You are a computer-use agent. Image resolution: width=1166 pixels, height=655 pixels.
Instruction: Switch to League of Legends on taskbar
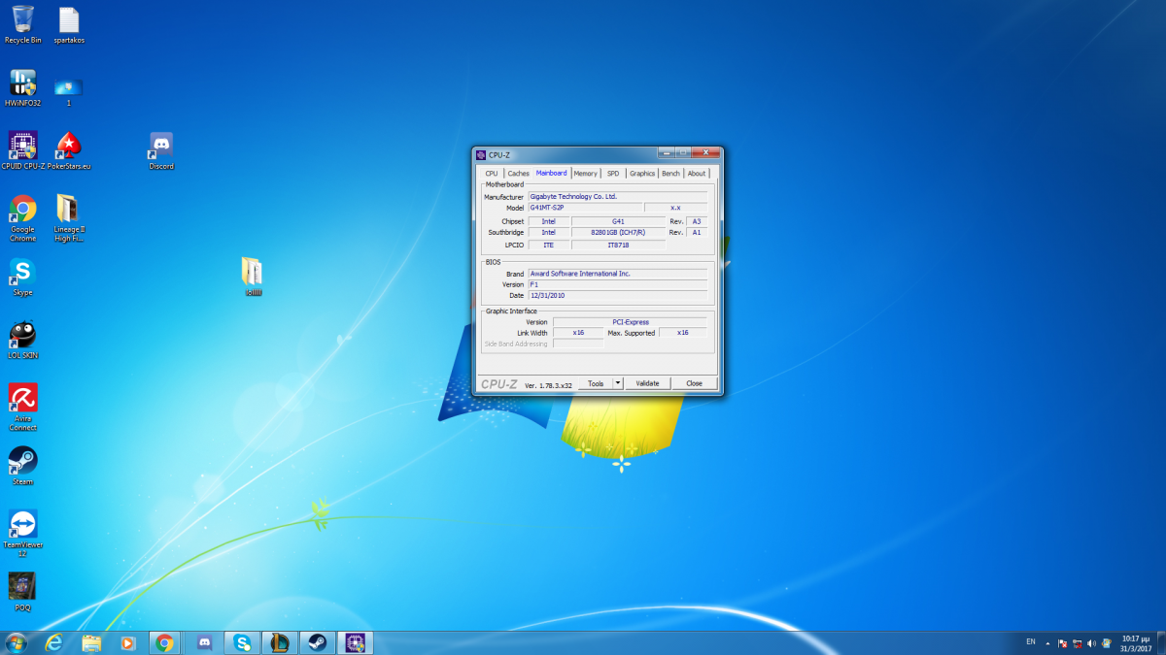pos(280,642)
